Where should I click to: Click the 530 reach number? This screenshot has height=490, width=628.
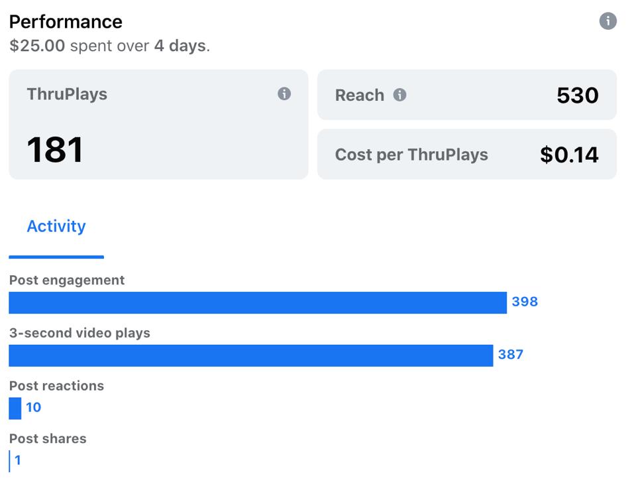(578, 95)
